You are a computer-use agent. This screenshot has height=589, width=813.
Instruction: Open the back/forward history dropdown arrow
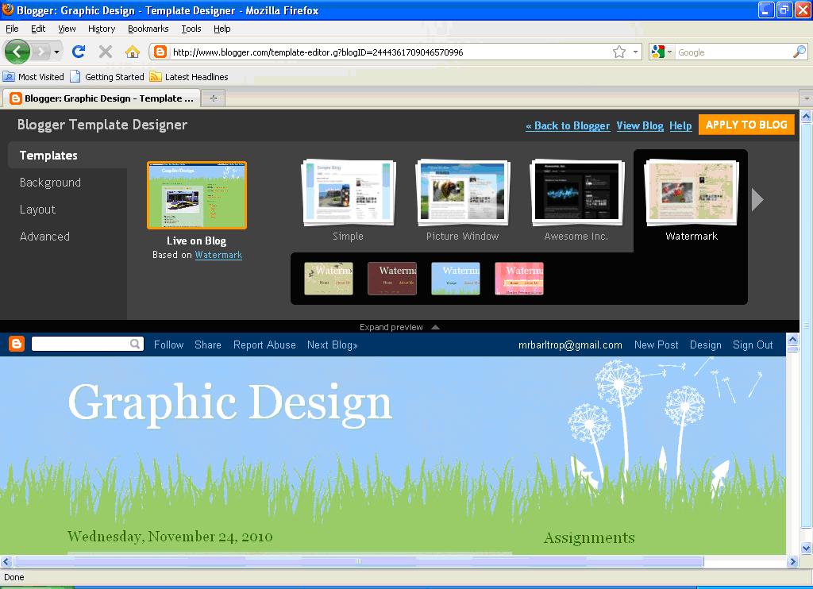pyautogui.click(x=56, y=52)
